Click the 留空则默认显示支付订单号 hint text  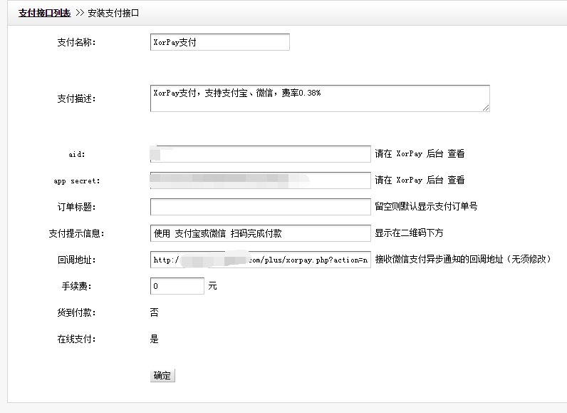[426, 207]
